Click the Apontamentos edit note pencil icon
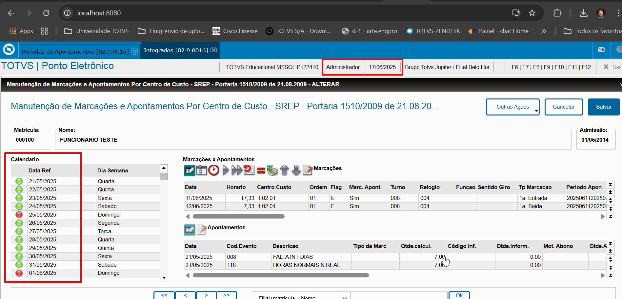This screenshot has width=622, height=299. pos(201,230)
